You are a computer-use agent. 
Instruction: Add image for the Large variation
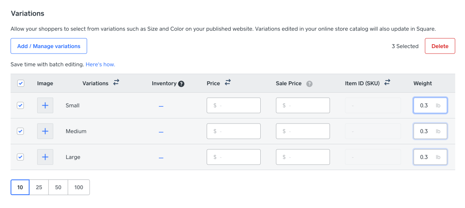pos(45,157)
